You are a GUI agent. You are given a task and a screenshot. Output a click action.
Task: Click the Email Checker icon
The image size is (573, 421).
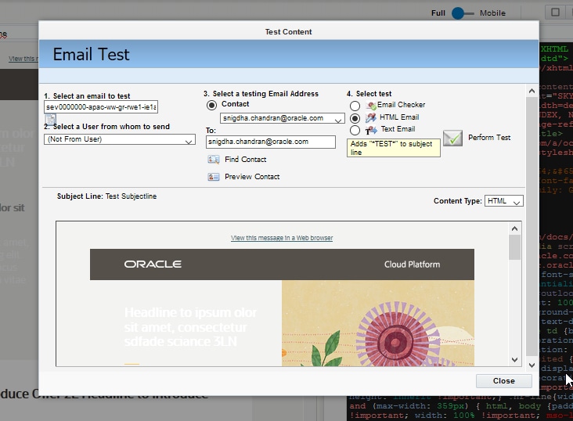point(371,105)
